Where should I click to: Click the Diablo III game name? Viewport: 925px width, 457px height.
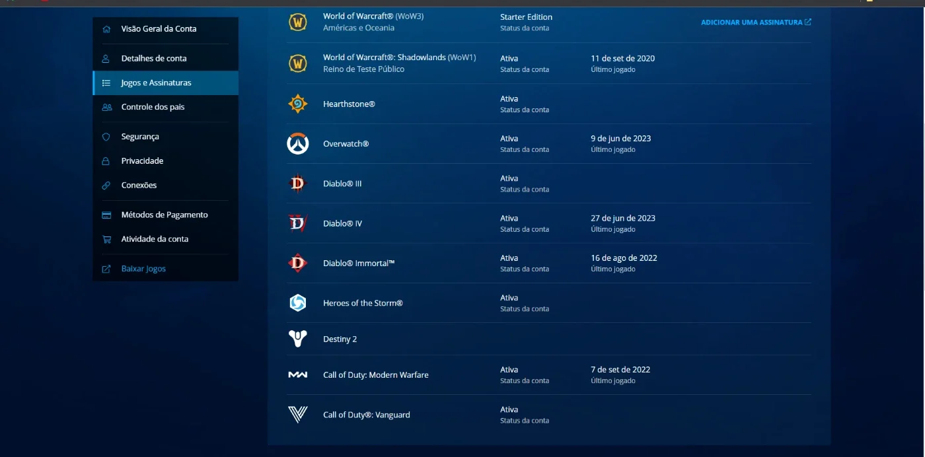tap(342, 184)
